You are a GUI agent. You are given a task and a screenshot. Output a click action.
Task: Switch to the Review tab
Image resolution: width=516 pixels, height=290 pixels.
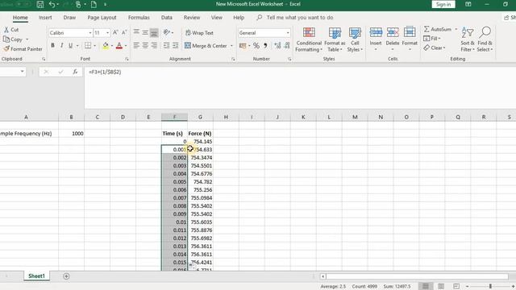click(192, 18)
